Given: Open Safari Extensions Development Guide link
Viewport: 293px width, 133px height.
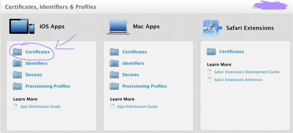Looking at the screenshot, I should coord(247,72).
